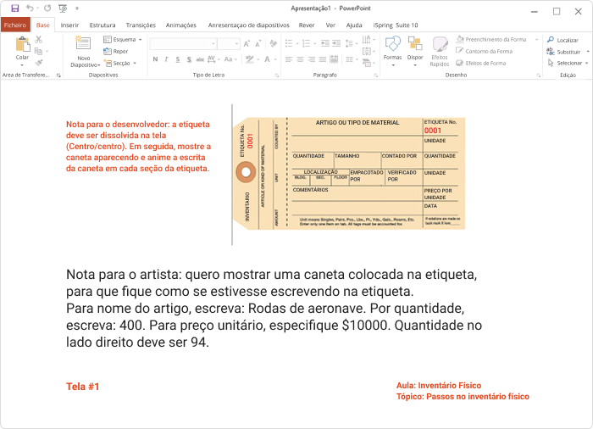Toggle underline formatting
The height and width of the screenshot is (429, 593).
pyautogui.click(x=177, y=59)
